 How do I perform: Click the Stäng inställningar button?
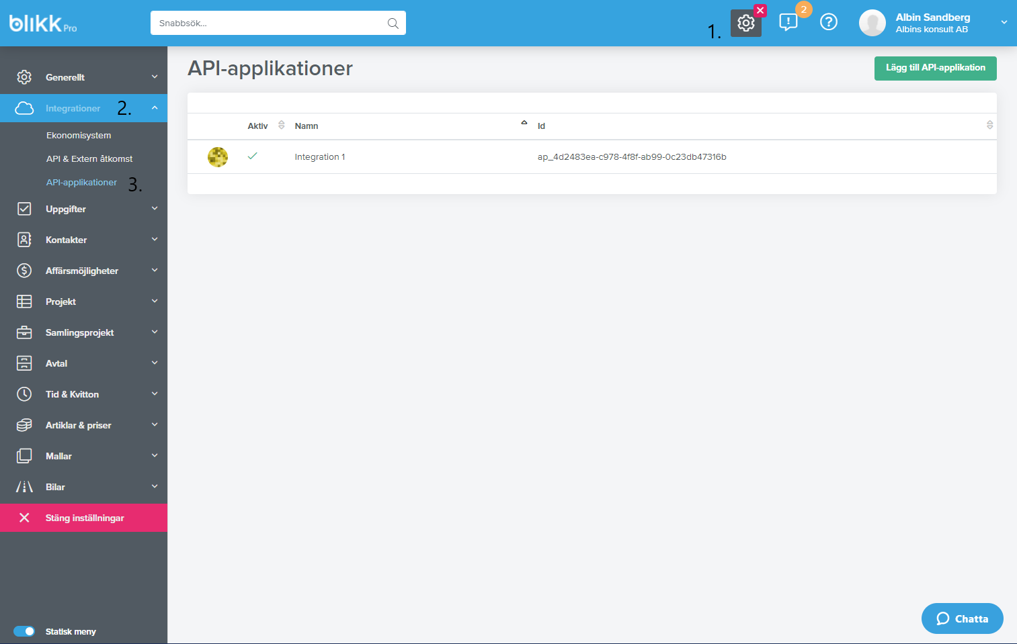pos(83,518)
